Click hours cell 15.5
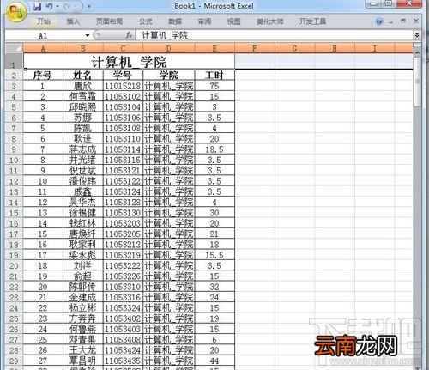 point(214,256)
